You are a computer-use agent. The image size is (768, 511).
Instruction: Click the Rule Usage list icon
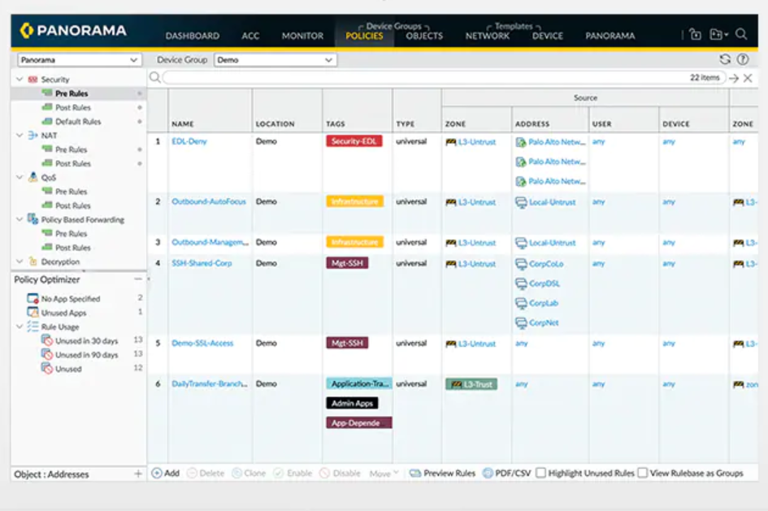click(x=33, y=327)
